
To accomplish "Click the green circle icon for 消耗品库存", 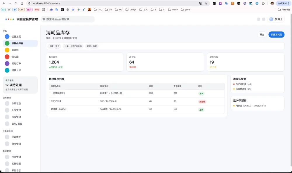I will (x=7, y=43).
